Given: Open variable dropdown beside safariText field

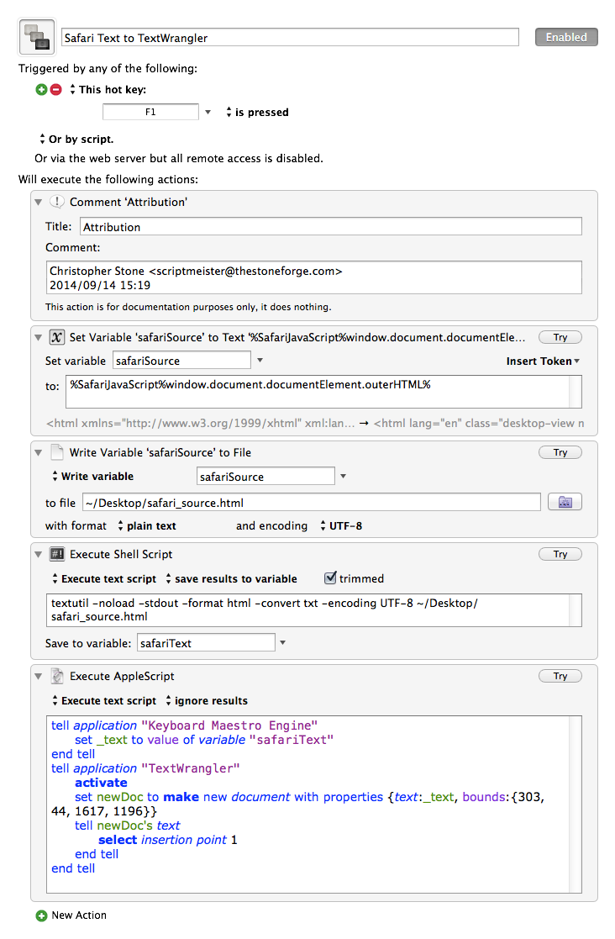Looking at the screenshot, I should click(x=283, y=642).
